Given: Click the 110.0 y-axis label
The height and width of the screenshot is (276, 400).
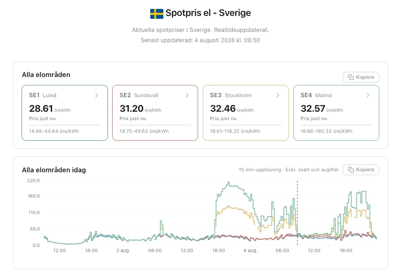Looking at the screenshot, I should [x=34, y=213].
